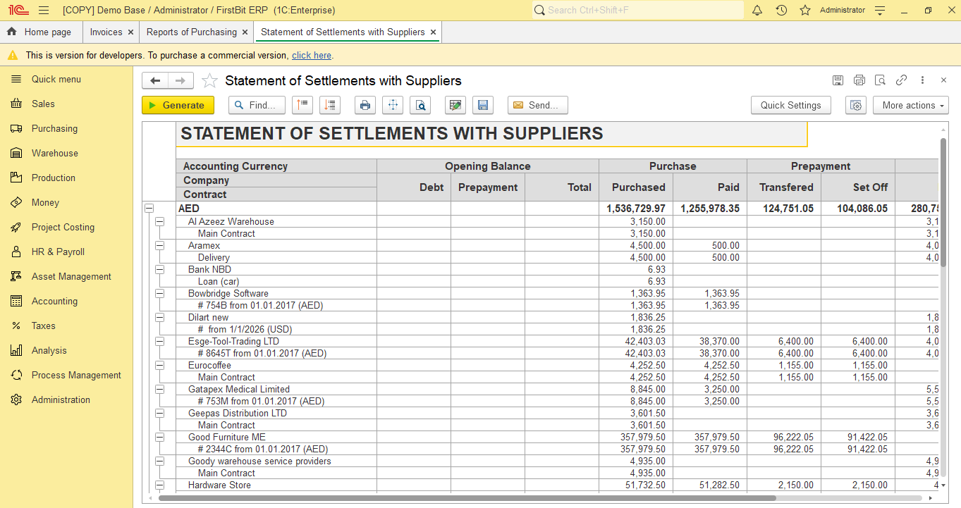Open the Accounting section

click(54, 301)
